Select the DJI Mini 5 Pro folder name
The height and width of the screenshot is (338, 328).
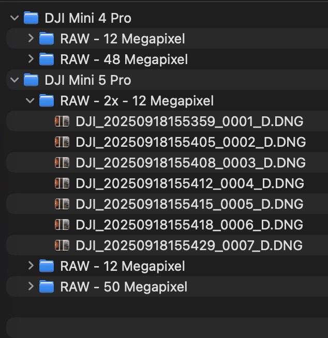pos(88,80)
